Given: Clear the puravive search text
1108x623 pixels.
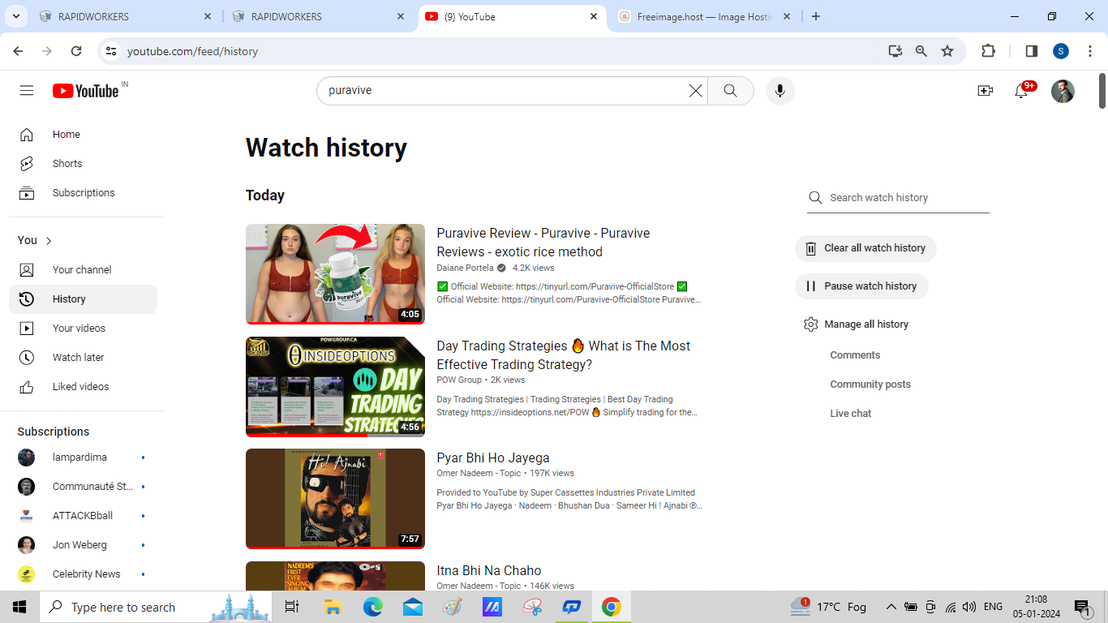Looking at the screenshot, I should (696, 91).
